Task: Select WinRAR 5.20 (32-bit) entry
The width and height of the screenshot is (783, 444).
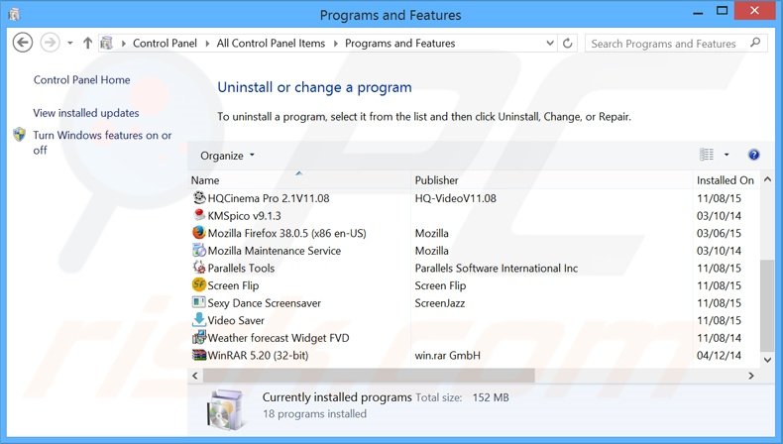Action: pos(258,356)
